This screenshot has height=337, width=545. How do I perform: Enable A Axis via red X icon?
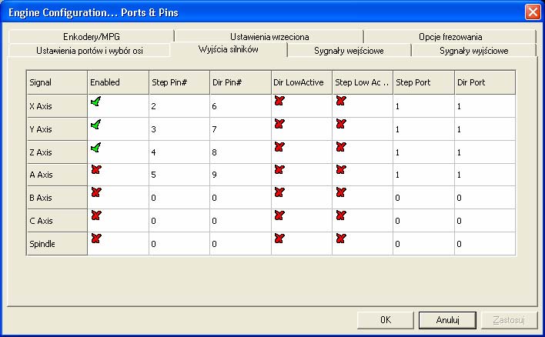tap(96, 169)
